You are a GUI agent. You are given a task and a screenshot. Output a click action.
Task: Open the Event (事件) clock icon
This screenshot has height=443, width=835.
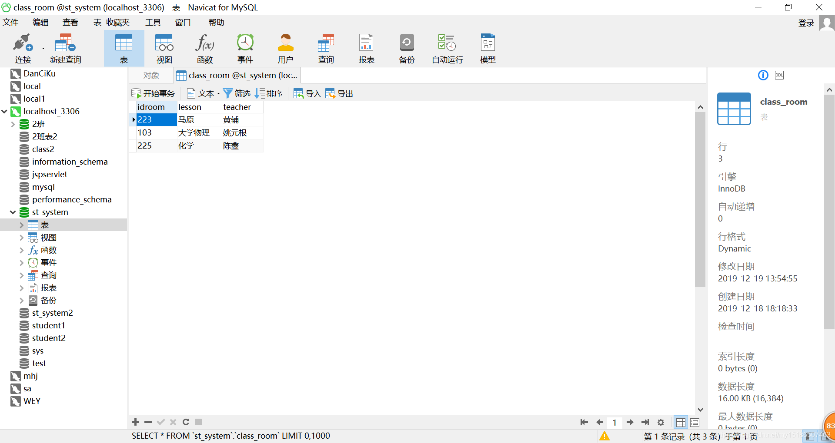tap(245, 48)
